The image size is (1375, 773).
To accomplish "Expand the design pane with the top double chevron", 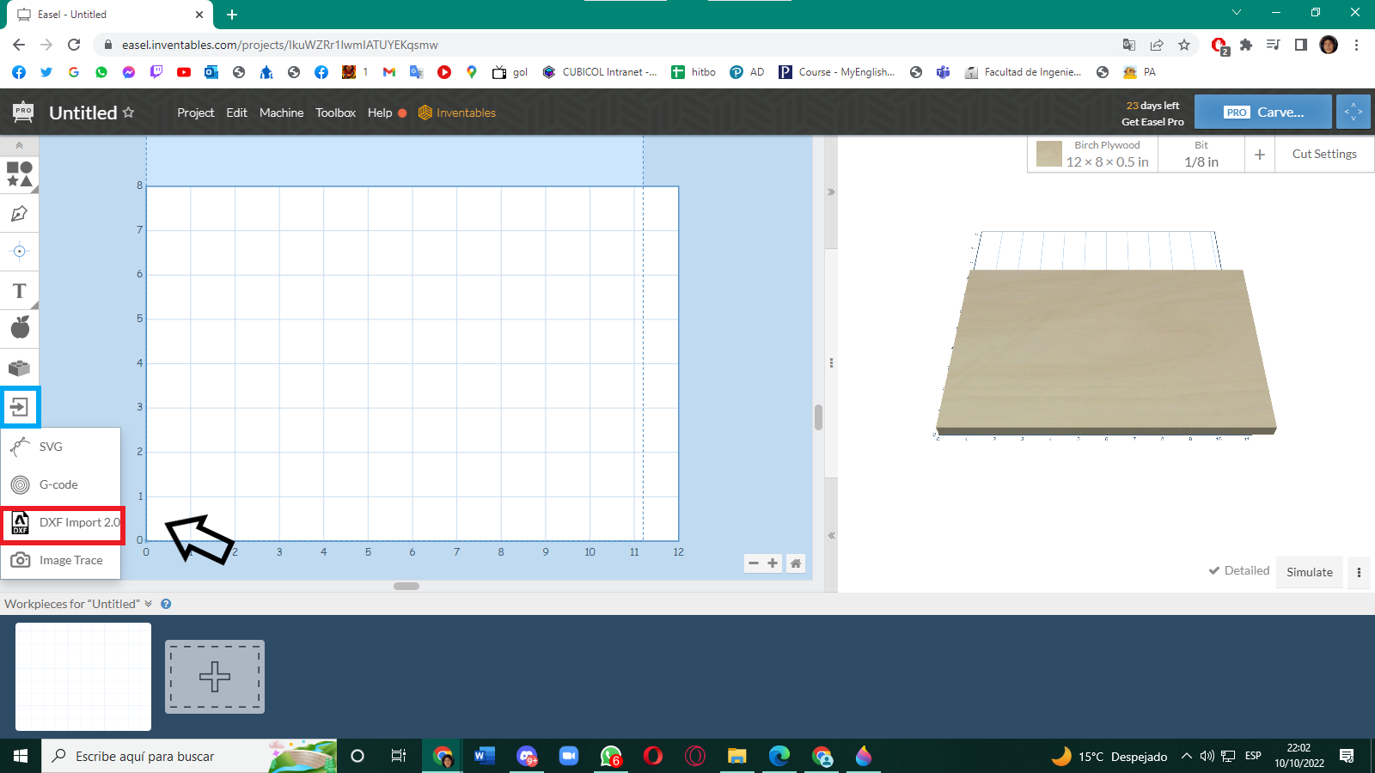I will point(831,192).
